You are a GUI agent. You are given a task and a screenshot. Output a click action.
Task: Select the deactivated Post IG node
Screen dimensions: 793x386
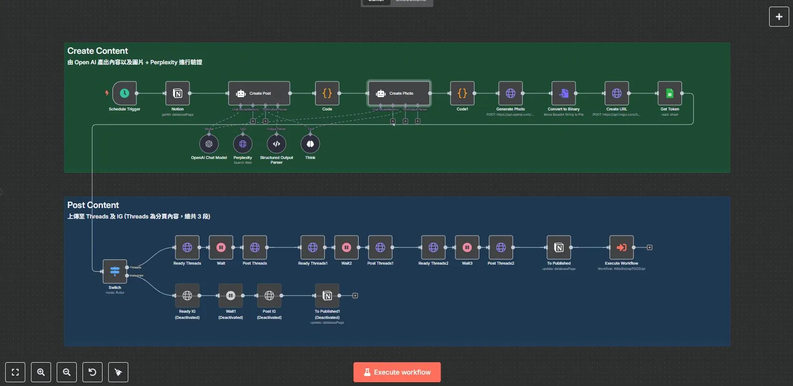[269, 296]
